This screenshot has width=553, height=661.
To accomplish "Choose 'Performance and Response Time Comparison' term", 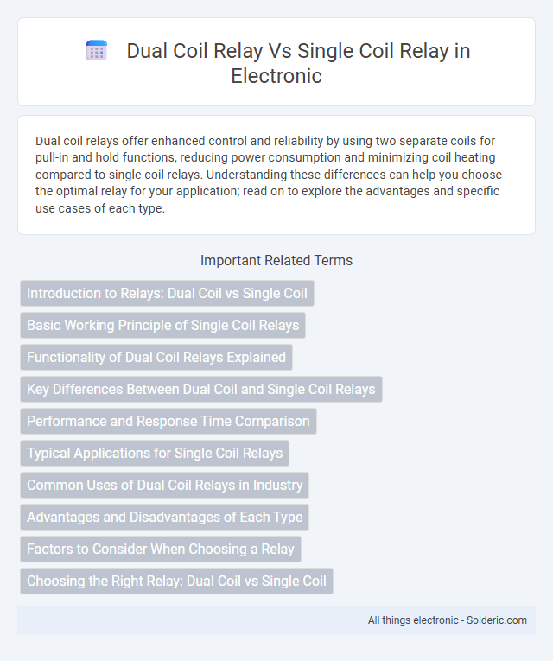I will (x=168, y=421).
